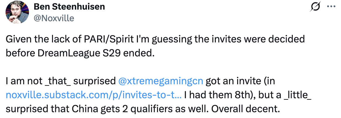Open the Ben Steenhuisen display name link
The image size is (341, 118).
tap(69, 7)
